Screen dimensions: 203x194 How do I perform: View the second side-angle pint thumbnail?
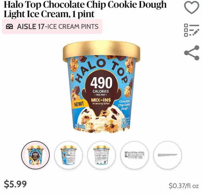69,155
